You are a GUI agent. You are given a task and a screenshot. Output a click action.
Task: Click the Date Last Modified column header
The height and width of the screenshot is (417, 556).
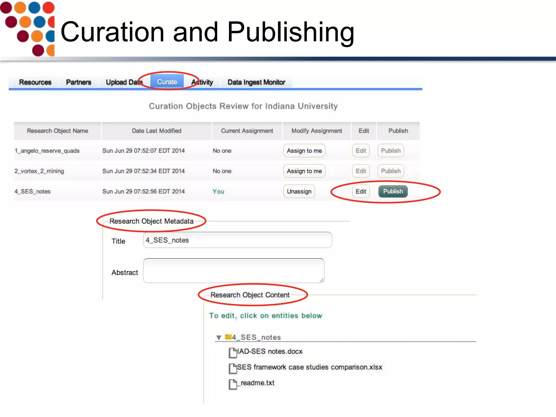point(157,131)
